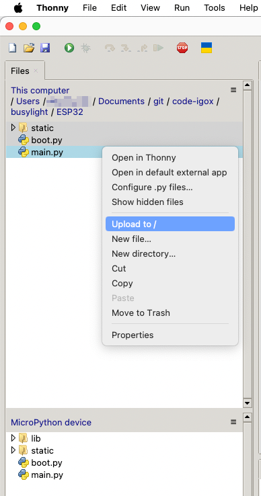Image resolution: width=261 pixels, height=496 pixels.
Task: Open the Thonny application menu
Action: [52, 8]
